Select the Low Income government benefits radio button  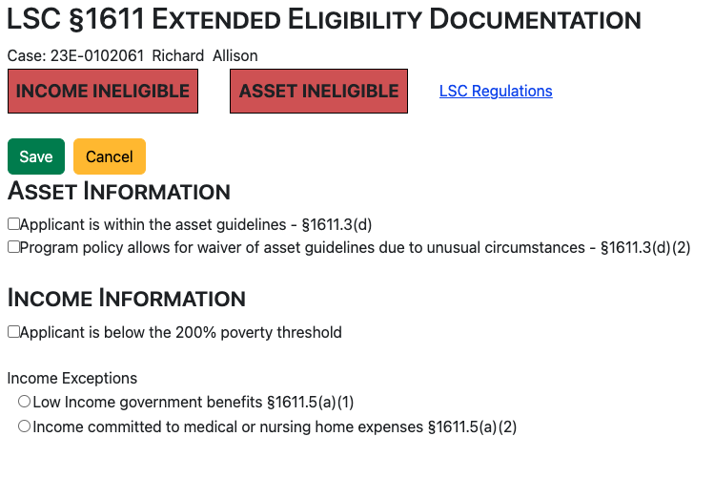point(25,402)
